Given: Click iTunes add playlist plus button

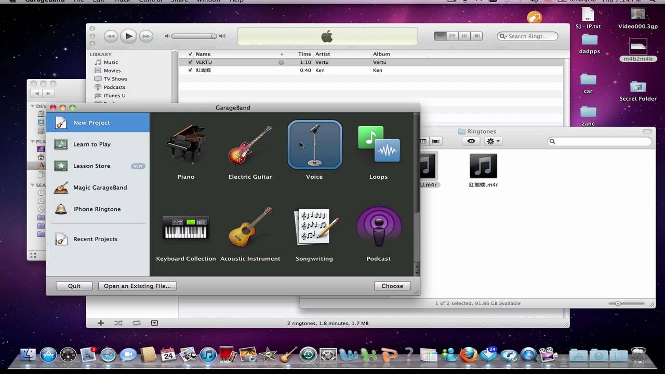Looking at the screenshot, I should click(101, 323).
